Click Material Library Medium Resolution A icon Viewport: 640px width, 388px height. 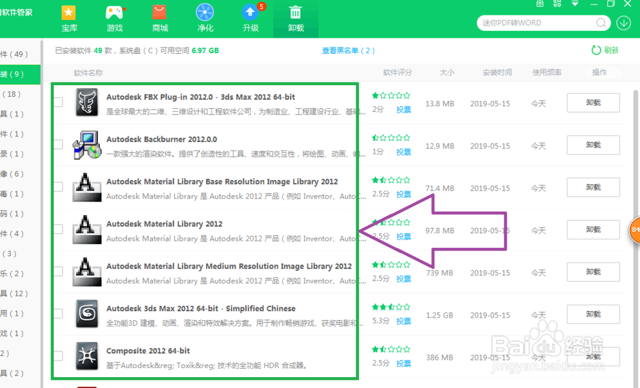[x=87, y=271]
